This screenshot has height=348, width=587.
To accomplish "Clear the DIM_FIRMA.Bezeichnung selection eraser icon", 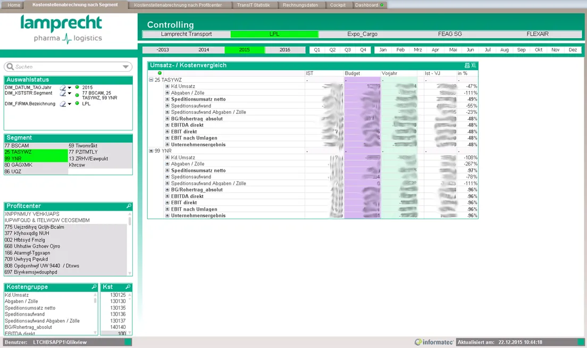I will coord(63,104).
